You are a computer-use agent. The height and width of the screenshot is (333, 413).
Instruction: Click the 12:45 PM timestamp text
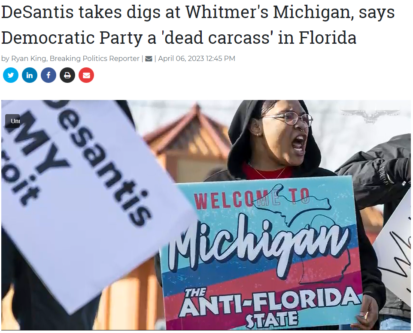(x=221, y=58)
